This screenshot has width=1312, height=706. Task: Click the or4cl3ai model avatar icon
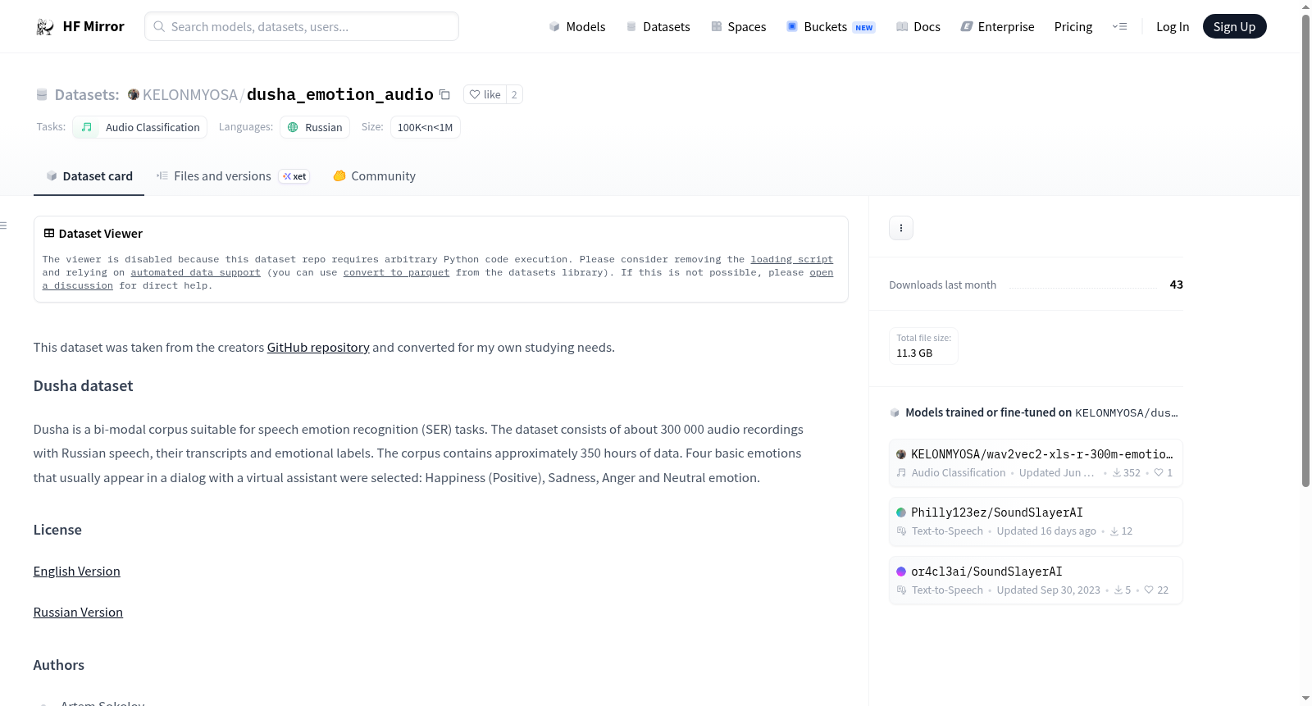(x=901, y=572)
